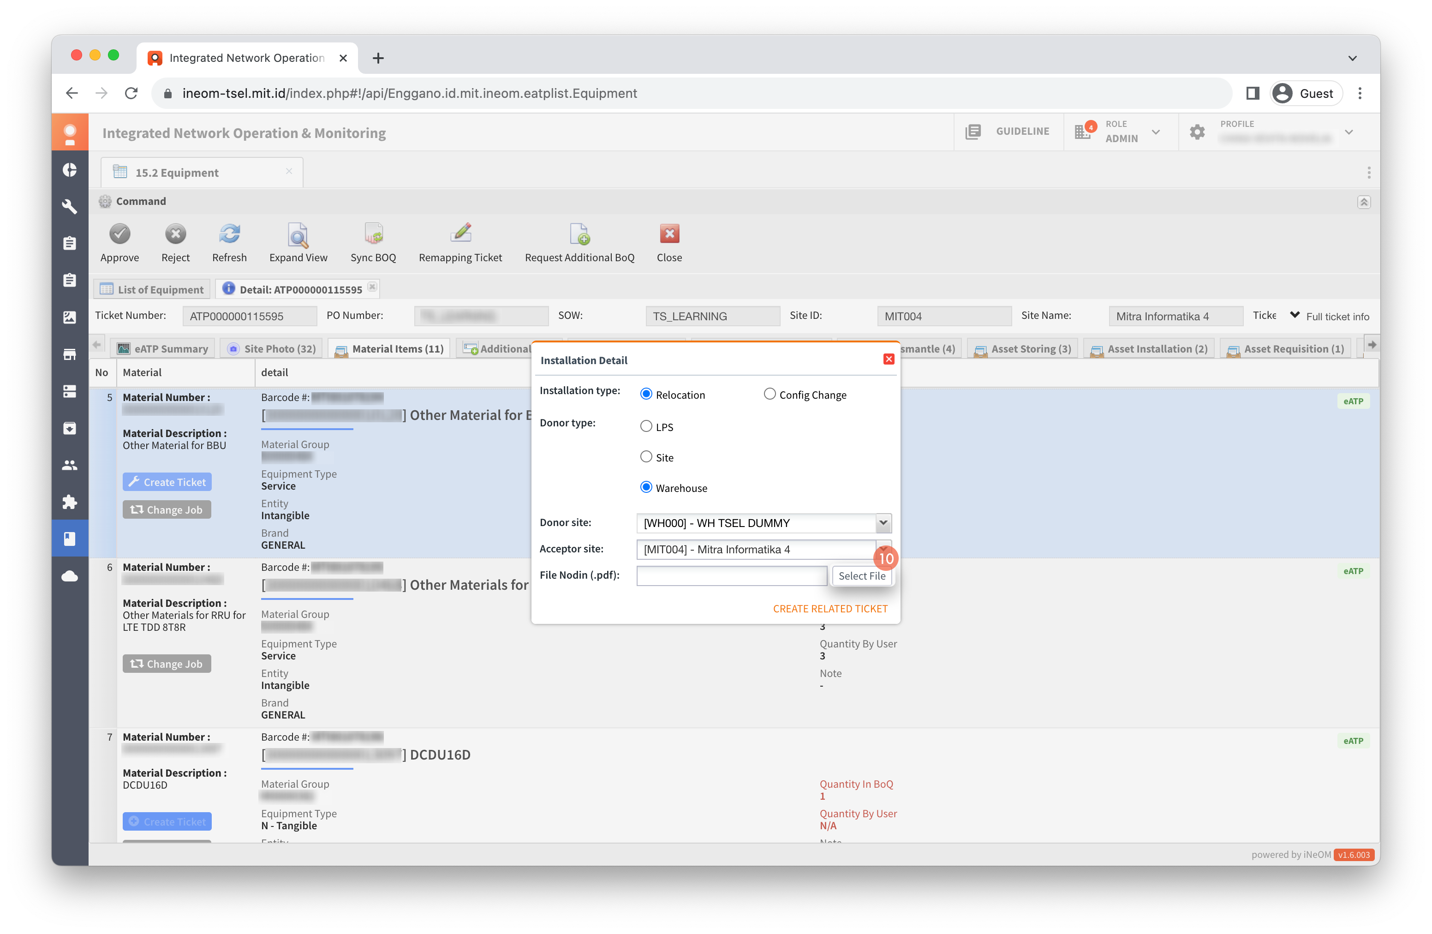Switch to eATP Summary tab
The height and width of the screenshot is (934, 1432).
point(162,348)
